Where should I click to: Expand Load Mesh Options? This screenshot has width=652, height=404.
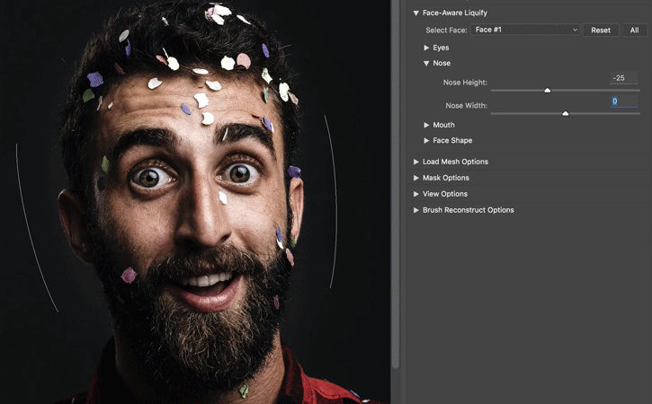click(415, 162)
